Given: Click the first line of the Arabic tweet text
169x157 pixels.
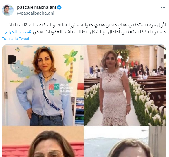Looking at the screenshot, I should [x=87, y=25].
